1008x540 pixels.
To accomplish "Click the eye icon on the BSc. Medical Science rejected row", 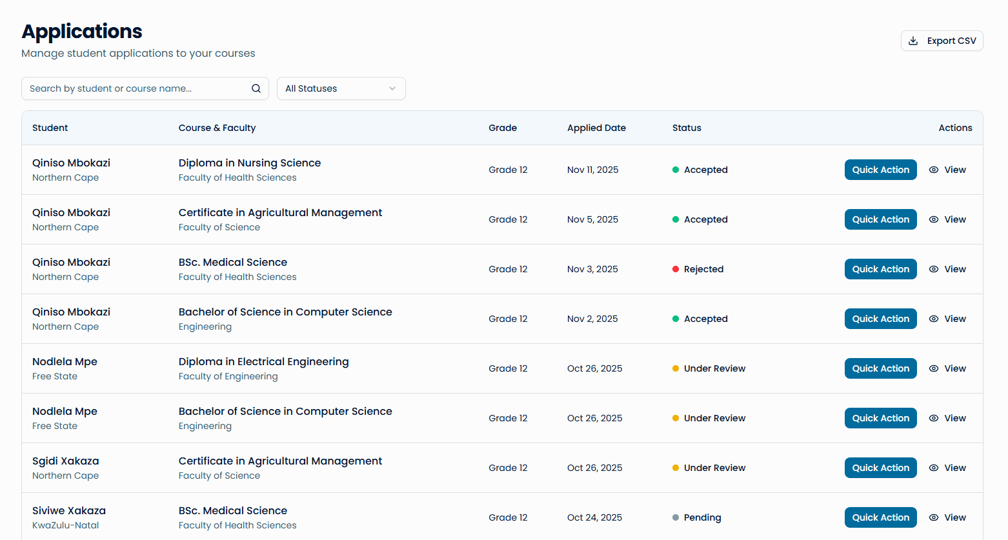I will [x=933, y=269].
